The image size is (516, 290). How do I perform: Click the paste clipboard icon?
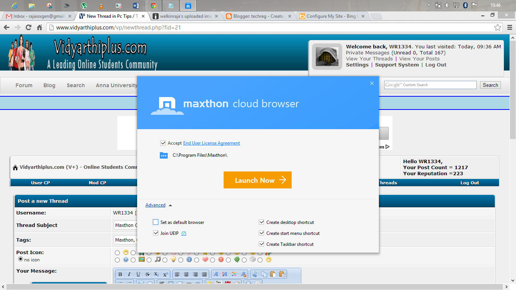pos(273,275)
